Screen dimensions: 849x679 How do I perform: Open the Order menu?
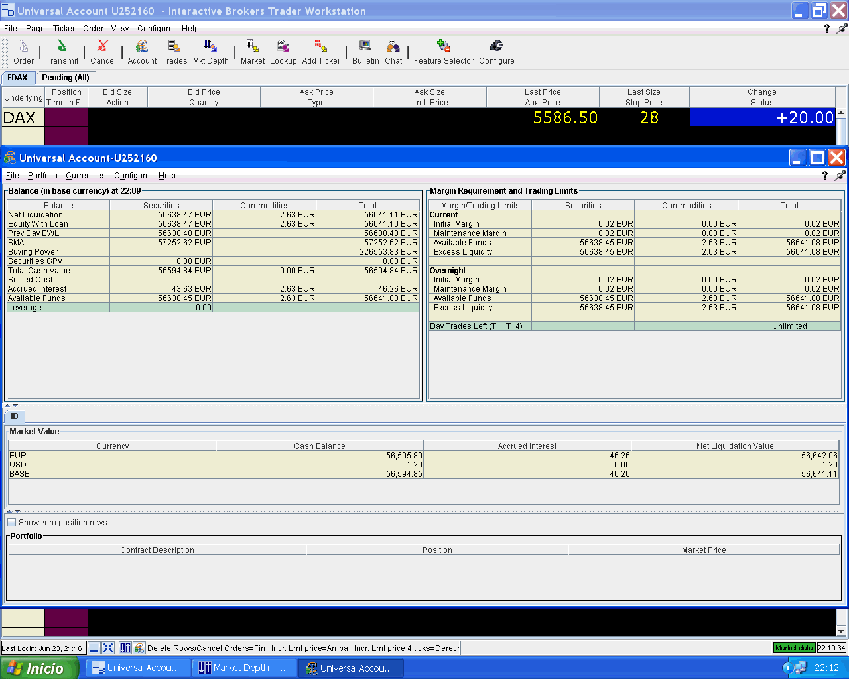93,29
